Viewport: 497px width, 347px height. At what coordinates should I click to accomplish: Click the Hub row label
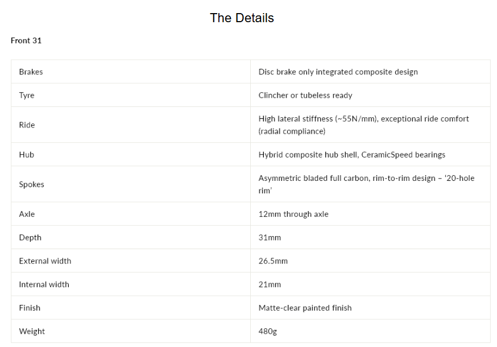pyautogui.click(x=26, y=155)
